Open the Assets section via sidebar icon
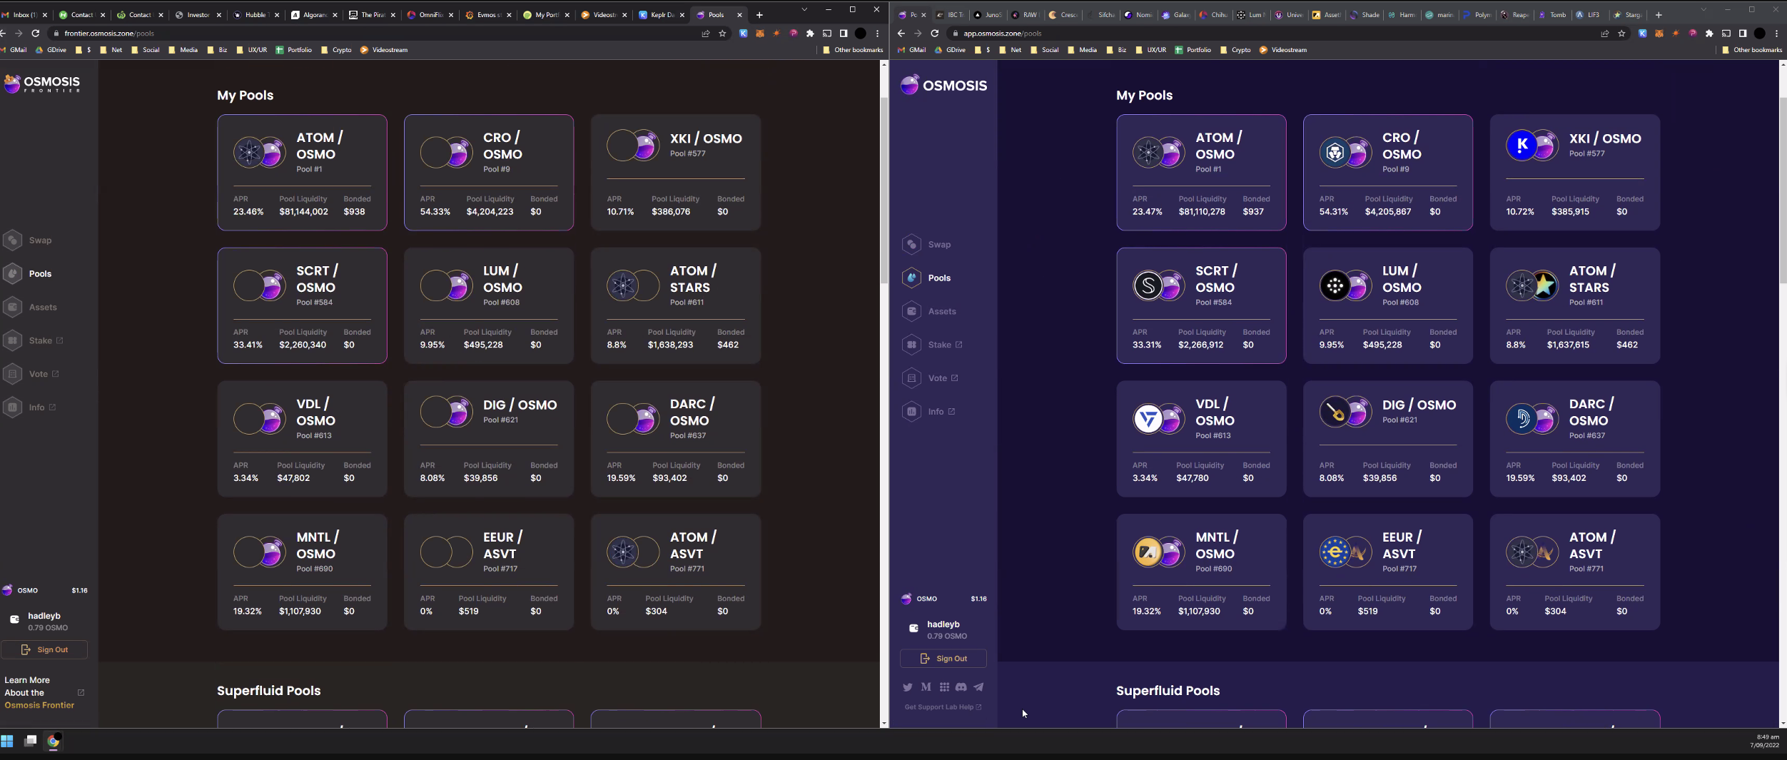This screenshot has width=1787, height=760. point(13,307)
